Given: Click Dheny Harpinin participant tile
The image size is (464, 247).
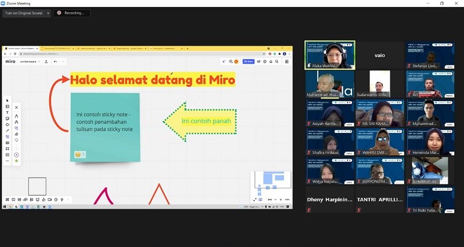Looking at the screenshot, I should point(330,200).
